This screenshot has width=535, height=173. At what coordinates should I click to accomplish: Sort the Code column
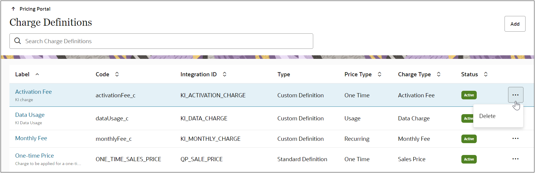click(x=117, y=74)
